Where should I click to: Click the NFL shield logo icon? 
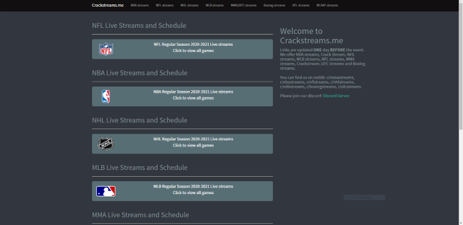(106, 49)
